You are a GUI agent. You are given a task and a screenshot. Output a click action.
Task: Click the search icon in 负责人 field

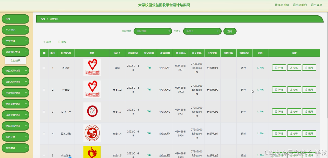pyautogui.click(x=218, y=31)
